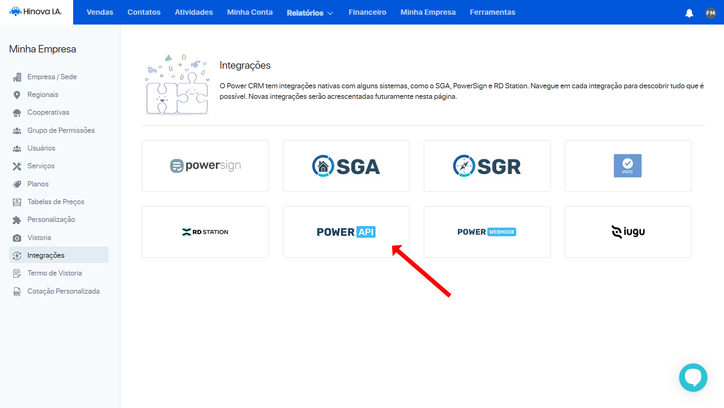Click the Cooperativas store icon
Screen dimensions: 724x408
tap(17, 112)
